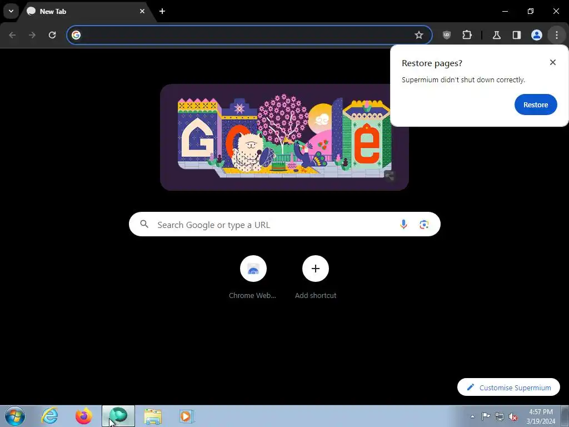The height and width of the screenshot is (427, 569).
Task: Open the network status tray icon
Action: 500,416
